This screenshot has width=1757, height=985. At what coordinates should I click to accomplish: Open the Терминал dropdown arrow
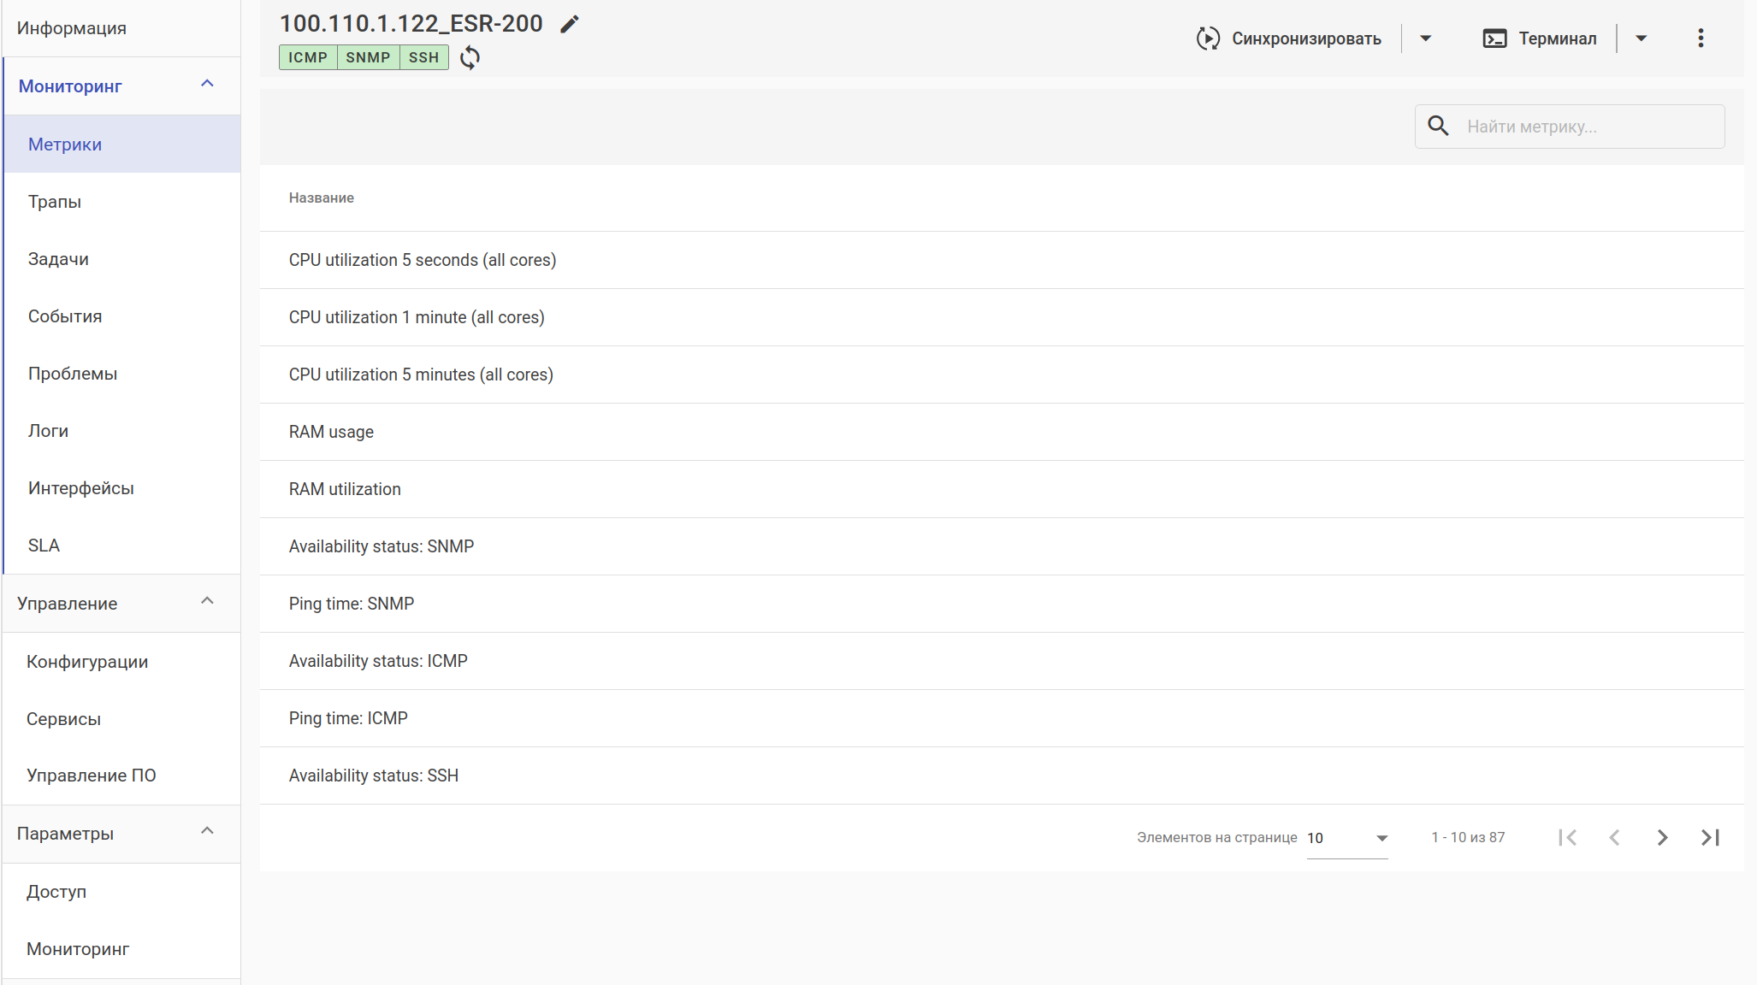coord(1641,38)
